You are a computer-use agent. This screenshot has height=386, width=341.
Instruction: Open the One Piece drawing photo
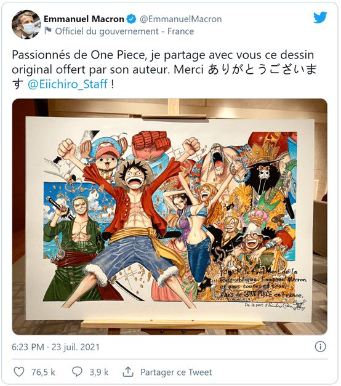(x=170, y=217)
